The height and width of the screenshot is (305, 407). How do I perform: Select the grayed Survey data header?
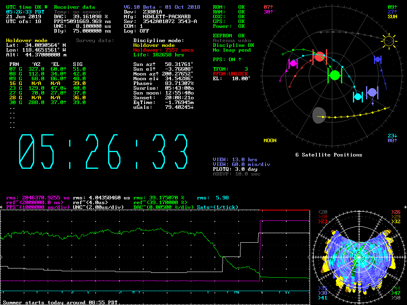tap(95, 41)
